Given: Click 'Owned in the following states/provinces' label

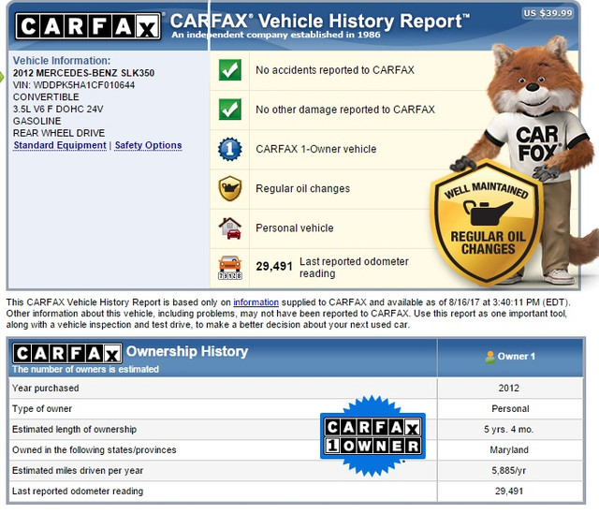Looking at the screenshot, I should click(x=94, y=449).
